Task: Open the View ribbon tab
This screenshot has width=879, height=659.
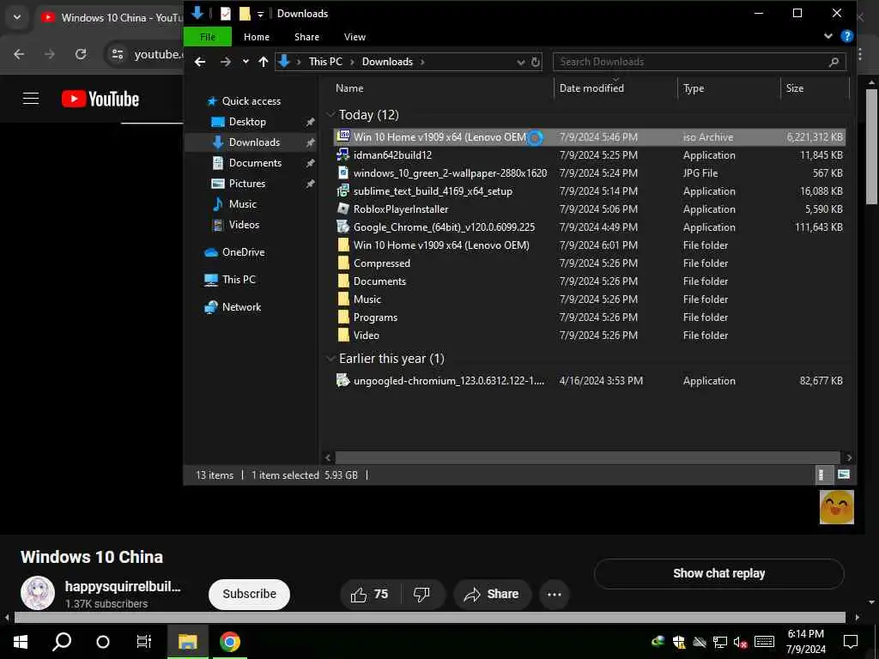Action: point(355,37)
